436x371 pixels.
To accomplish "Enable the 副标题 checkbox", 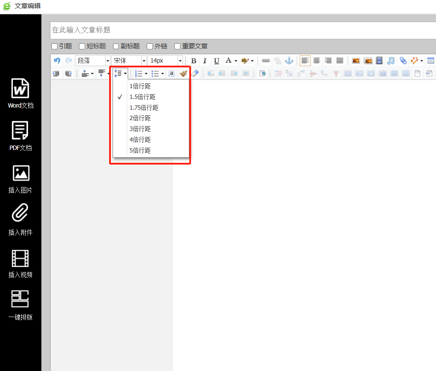I will [116, 46].
